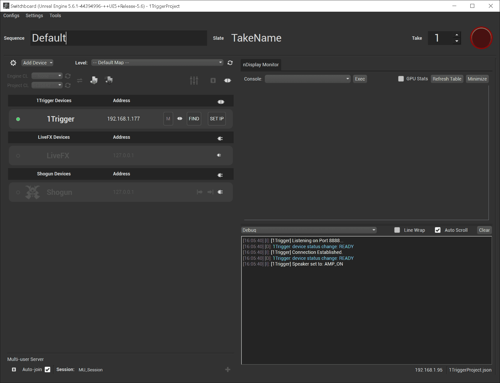Connect all Shogun devices plug icon
Viewport: 500px width, 383px height.
point(220,175)
